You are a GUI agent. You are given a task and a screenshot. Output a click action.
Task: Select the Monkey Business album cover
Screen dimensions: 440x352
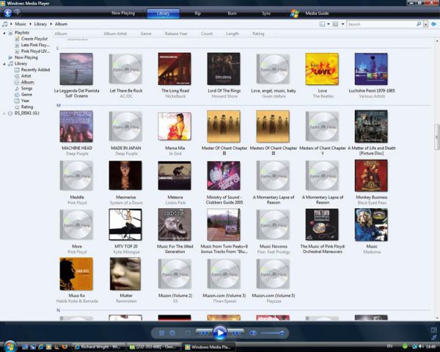pyautogui.click(x=371, y=176)
